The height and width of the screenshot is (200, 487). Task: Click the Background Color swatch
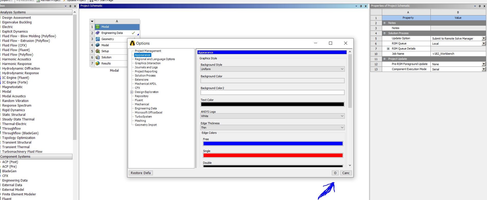272,81
